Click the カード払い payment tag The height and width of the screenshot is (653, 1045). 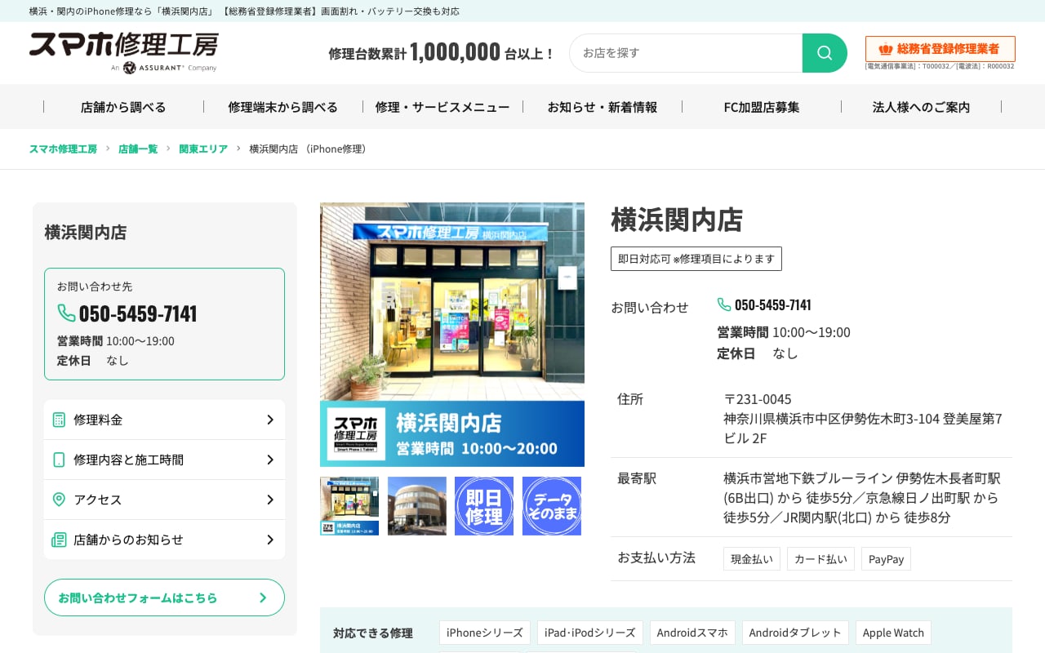(x=820, y=559)
